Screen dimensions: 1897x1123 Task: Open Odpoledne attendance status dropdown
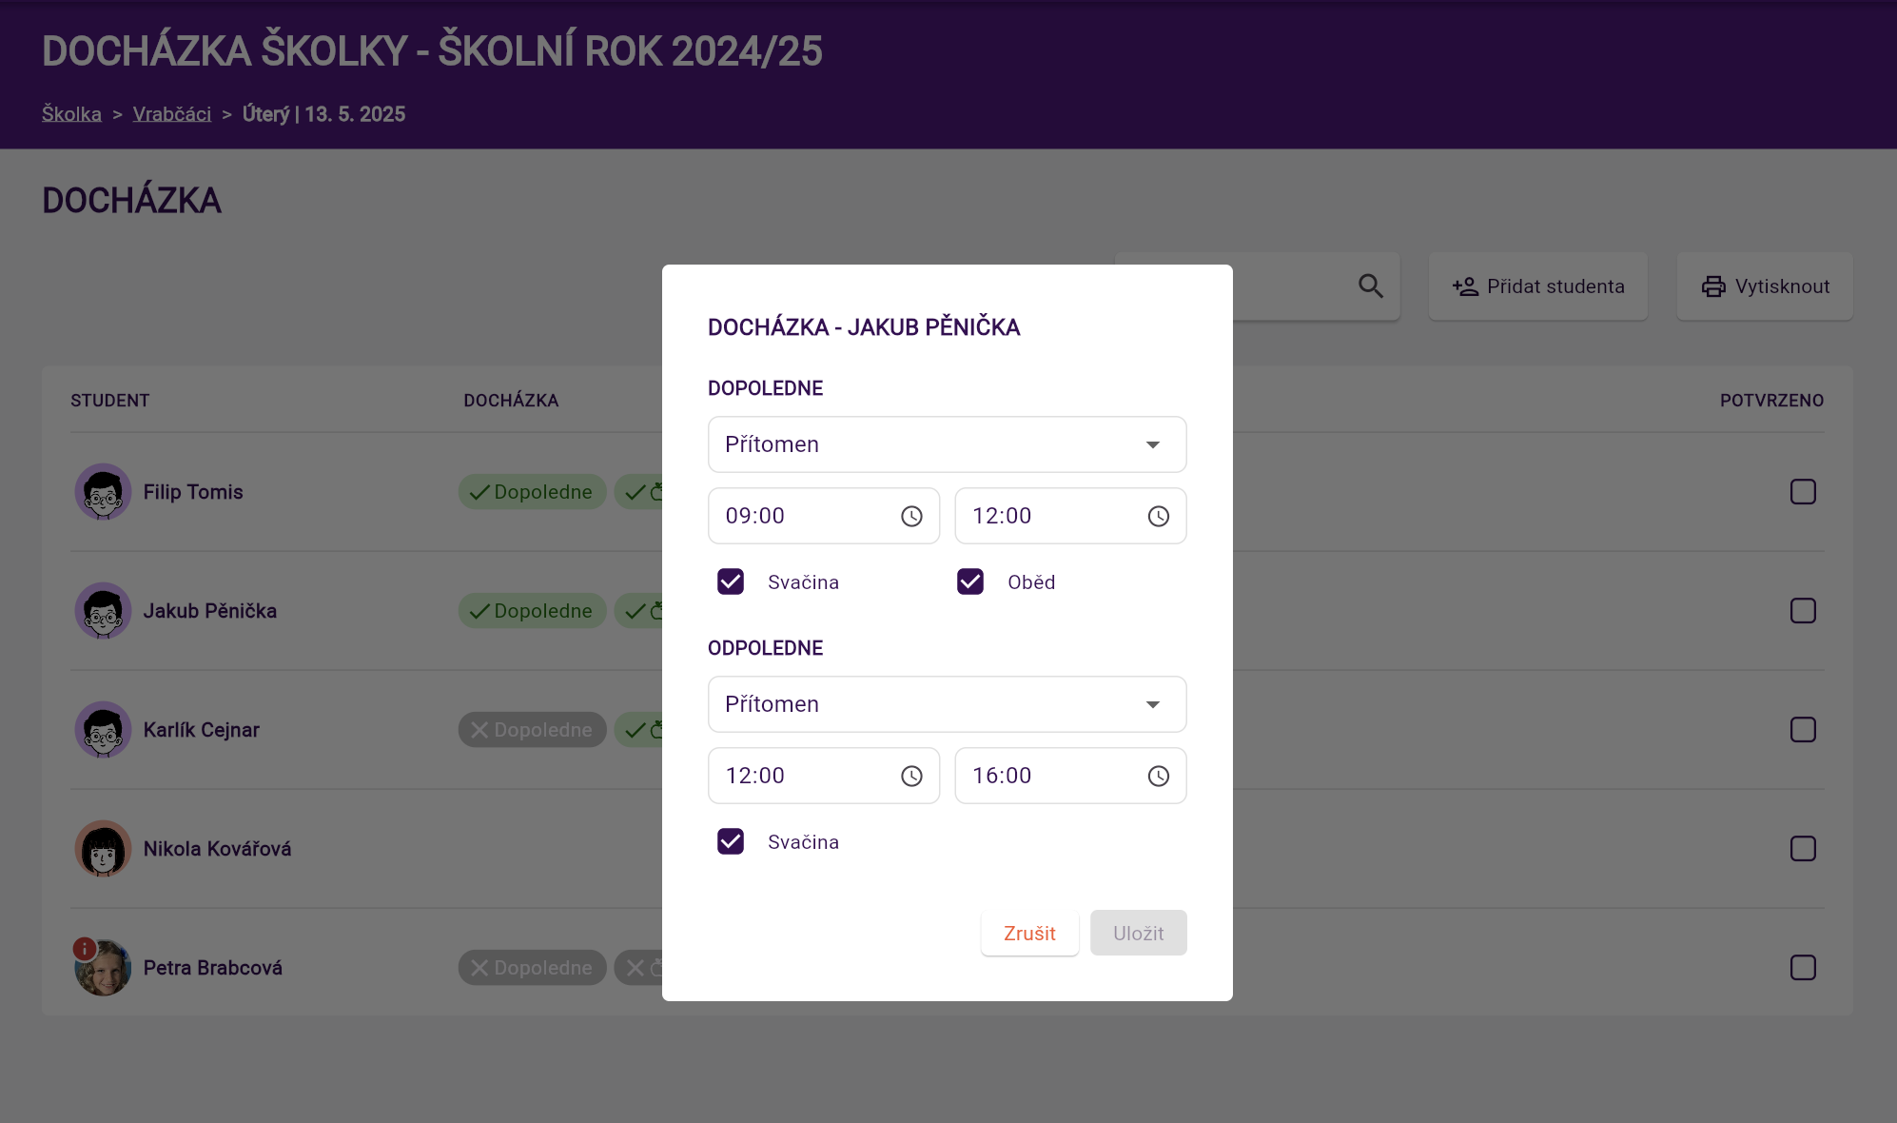947,704
